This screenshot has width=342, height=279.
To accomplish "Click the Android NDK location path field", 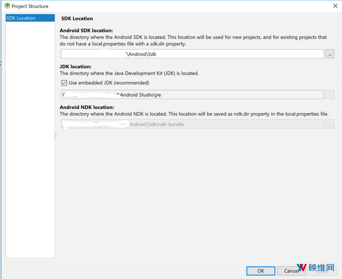I will tap(192, 124).
